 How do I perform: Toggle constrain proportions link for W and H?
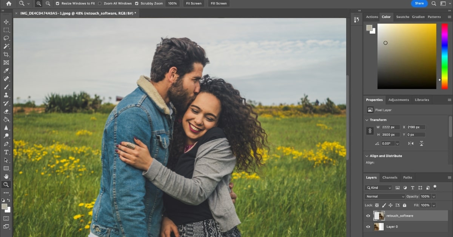pyautogui.click(x=370, y=131)
